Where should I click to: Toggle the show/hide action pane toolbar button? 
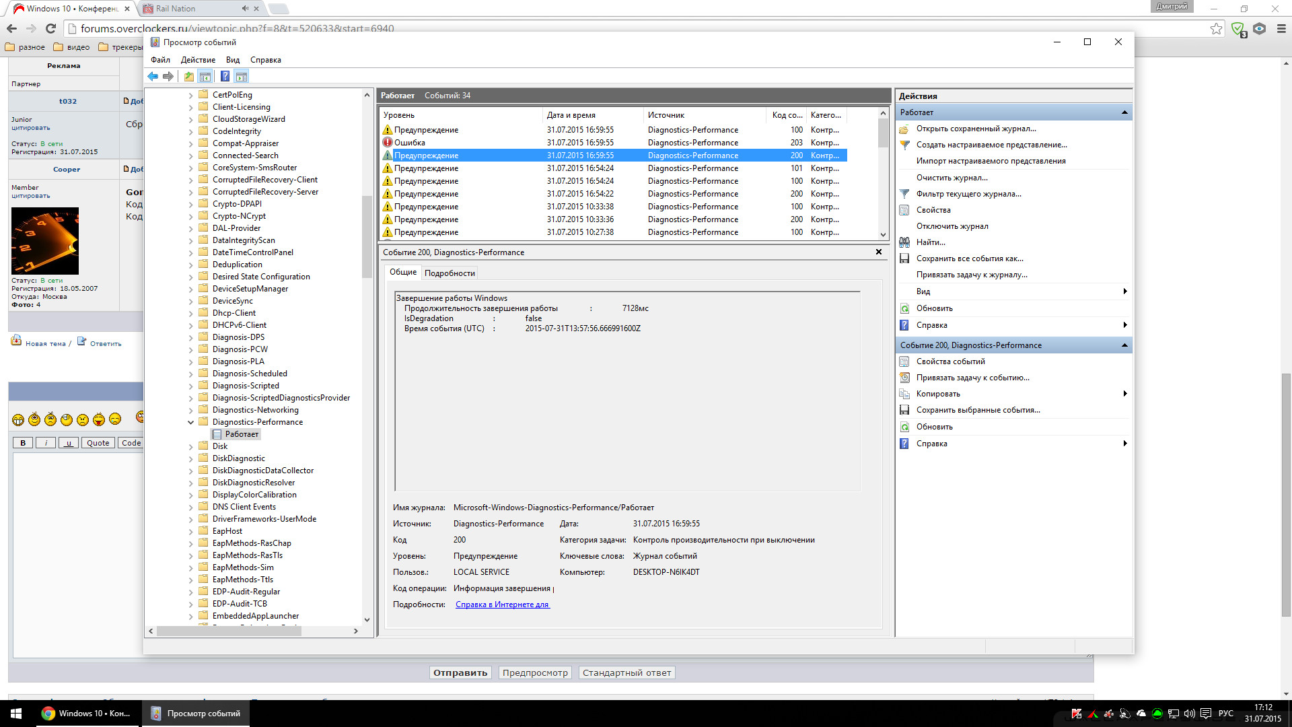242,77
